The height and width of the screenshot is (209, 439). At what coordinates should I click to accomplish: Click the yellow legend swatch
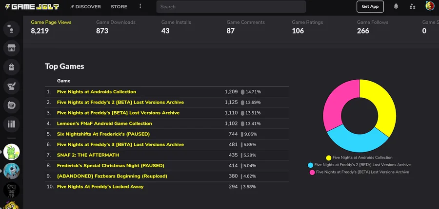(x=329, y=157)
